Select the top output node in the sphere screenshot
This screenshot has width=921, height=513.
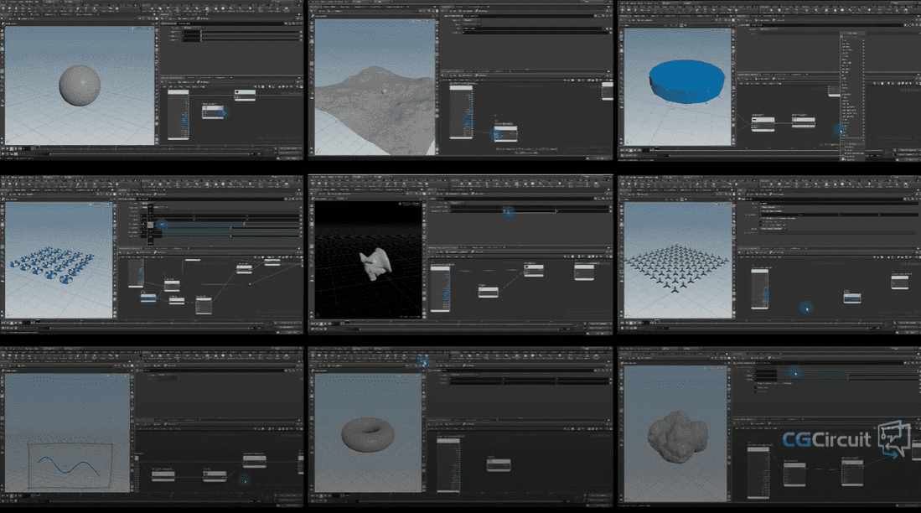(245, 94)
